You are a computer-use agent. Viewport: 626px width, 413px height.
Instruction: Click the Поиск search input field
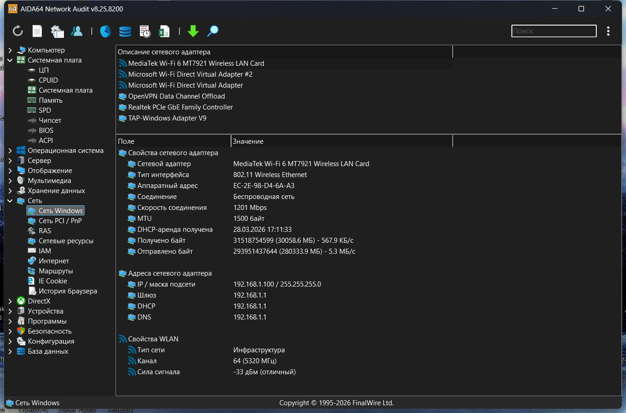tap(554, 31)
